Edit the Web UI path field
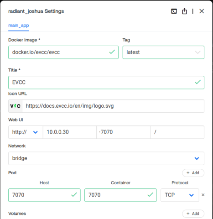The width and height of the screenshot is (213, 219). tap(177, 132)
